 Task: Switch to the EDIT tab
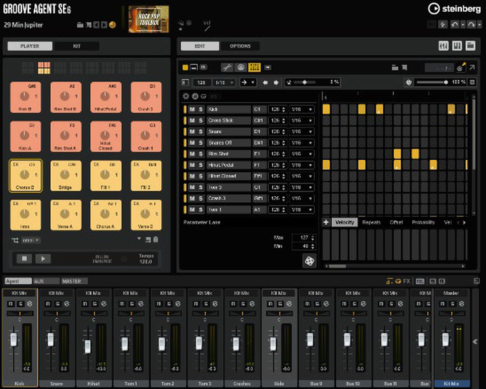[x=200, y=46]
